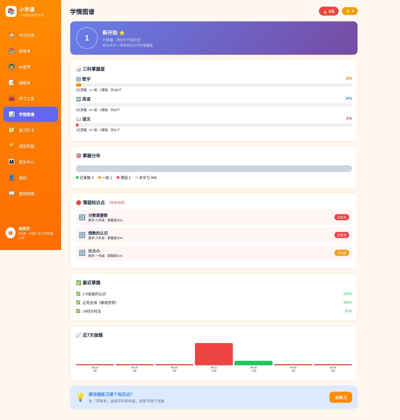Screen dimensions: 400x420
Task: Click the star points badge showing 0
Action: pyautogui.click(x=350, y=11)
